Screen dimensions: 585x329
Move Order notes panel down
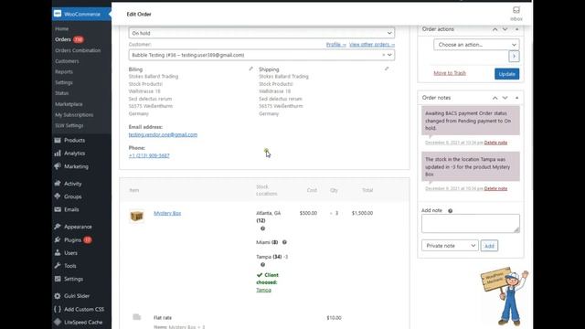[x=505, y=98]
